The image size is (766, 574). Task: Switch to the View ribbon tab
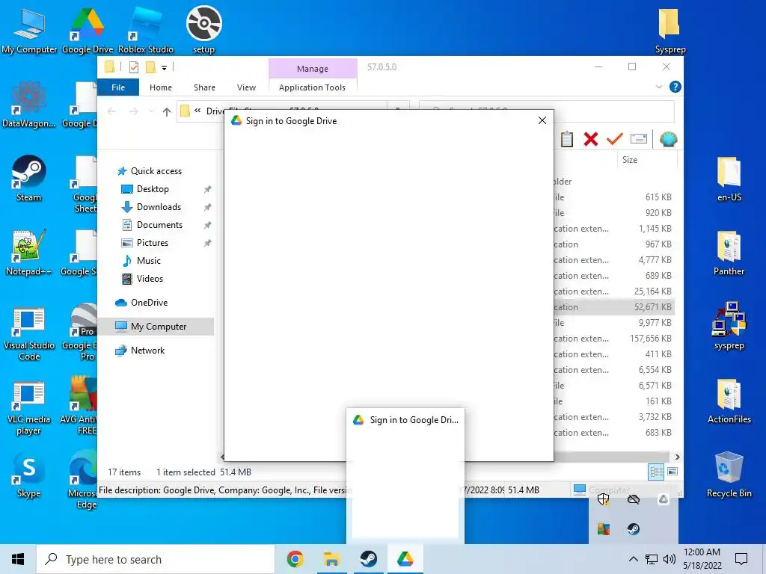coord(246,87)
